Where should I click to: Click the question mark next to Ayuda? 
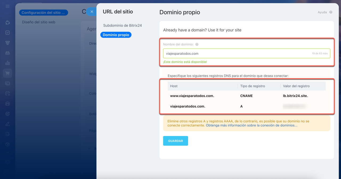point(331,12)
